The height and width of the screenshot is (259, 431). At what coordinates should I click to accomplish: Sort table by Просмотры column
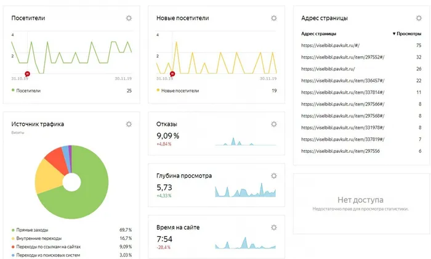coord(407,33)
